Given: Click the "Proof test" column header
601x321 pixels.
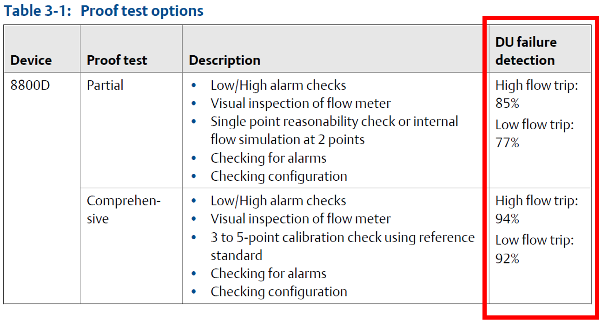Looking at the screenshot, I should [x=117, y=60].
